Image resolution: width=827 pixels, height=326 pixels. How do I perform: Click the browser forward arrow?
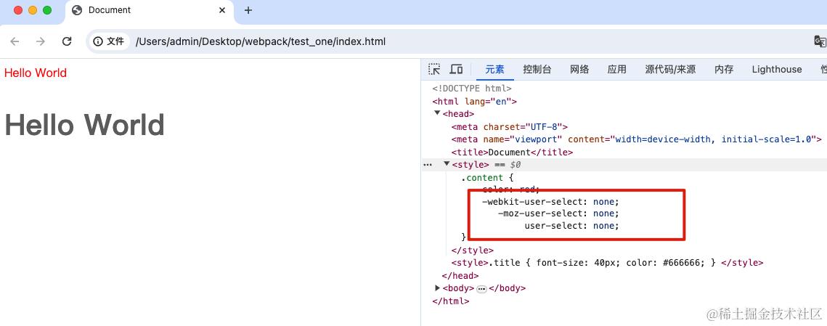click(x=41, y=41)
